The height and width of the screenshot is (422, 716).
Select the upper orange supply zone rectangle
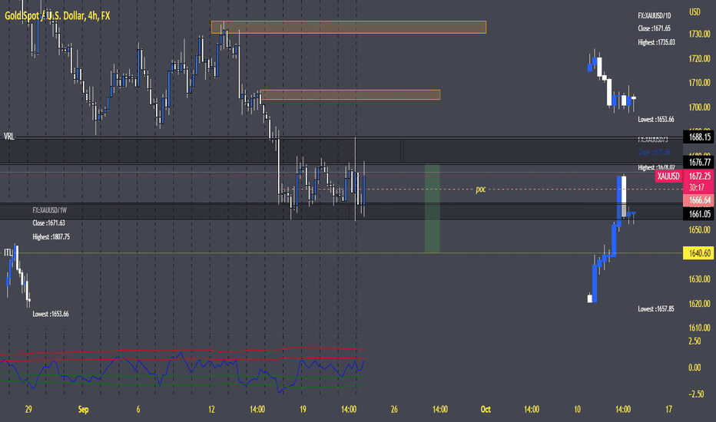tap(349, 28)
